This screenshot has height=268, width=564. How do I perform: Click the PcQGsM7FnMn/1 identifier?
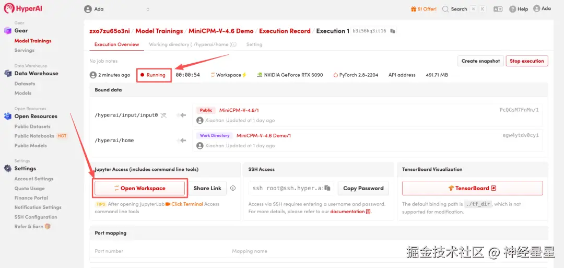[519, 110]
